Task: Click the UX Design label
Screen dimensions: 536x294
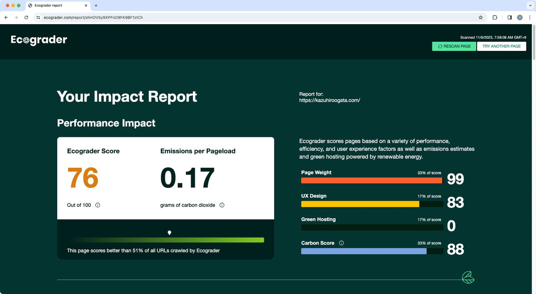Action: click(314, 196)
